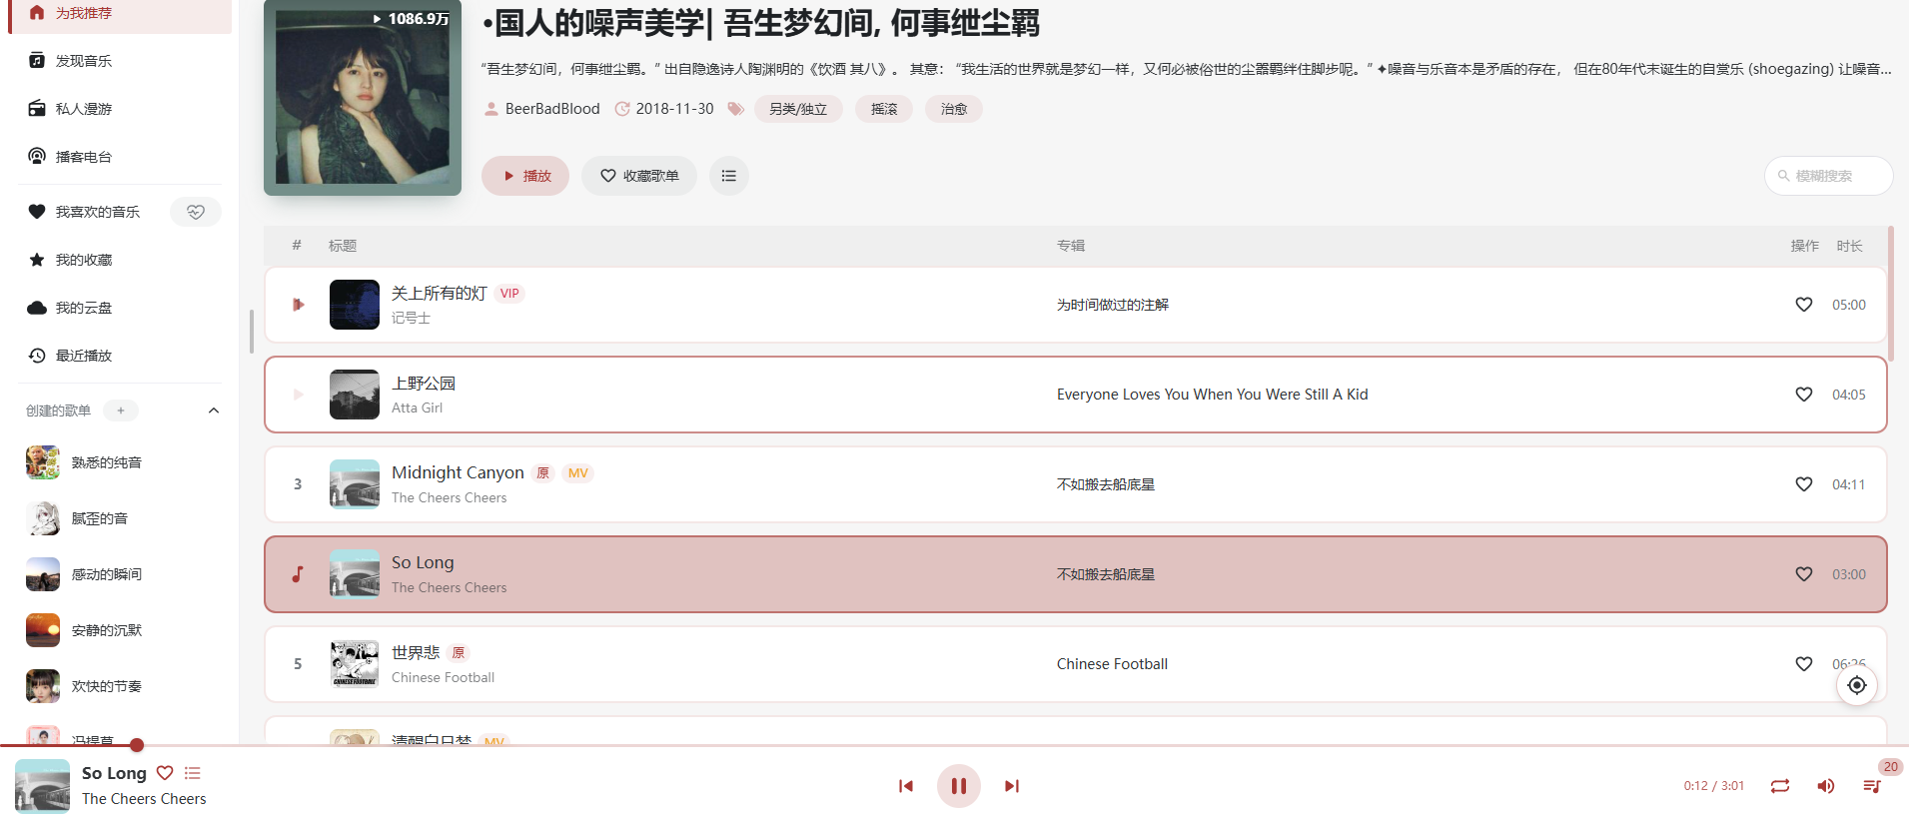Screen dimensions: 1909x824
Task: Like the song 世界悲
Action: [1804, 664]
